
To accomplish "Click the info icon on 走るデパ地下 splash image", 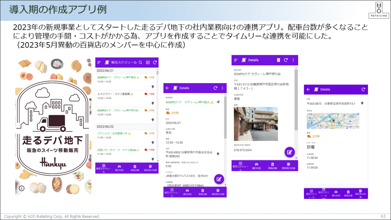I will tap(22, 189).
